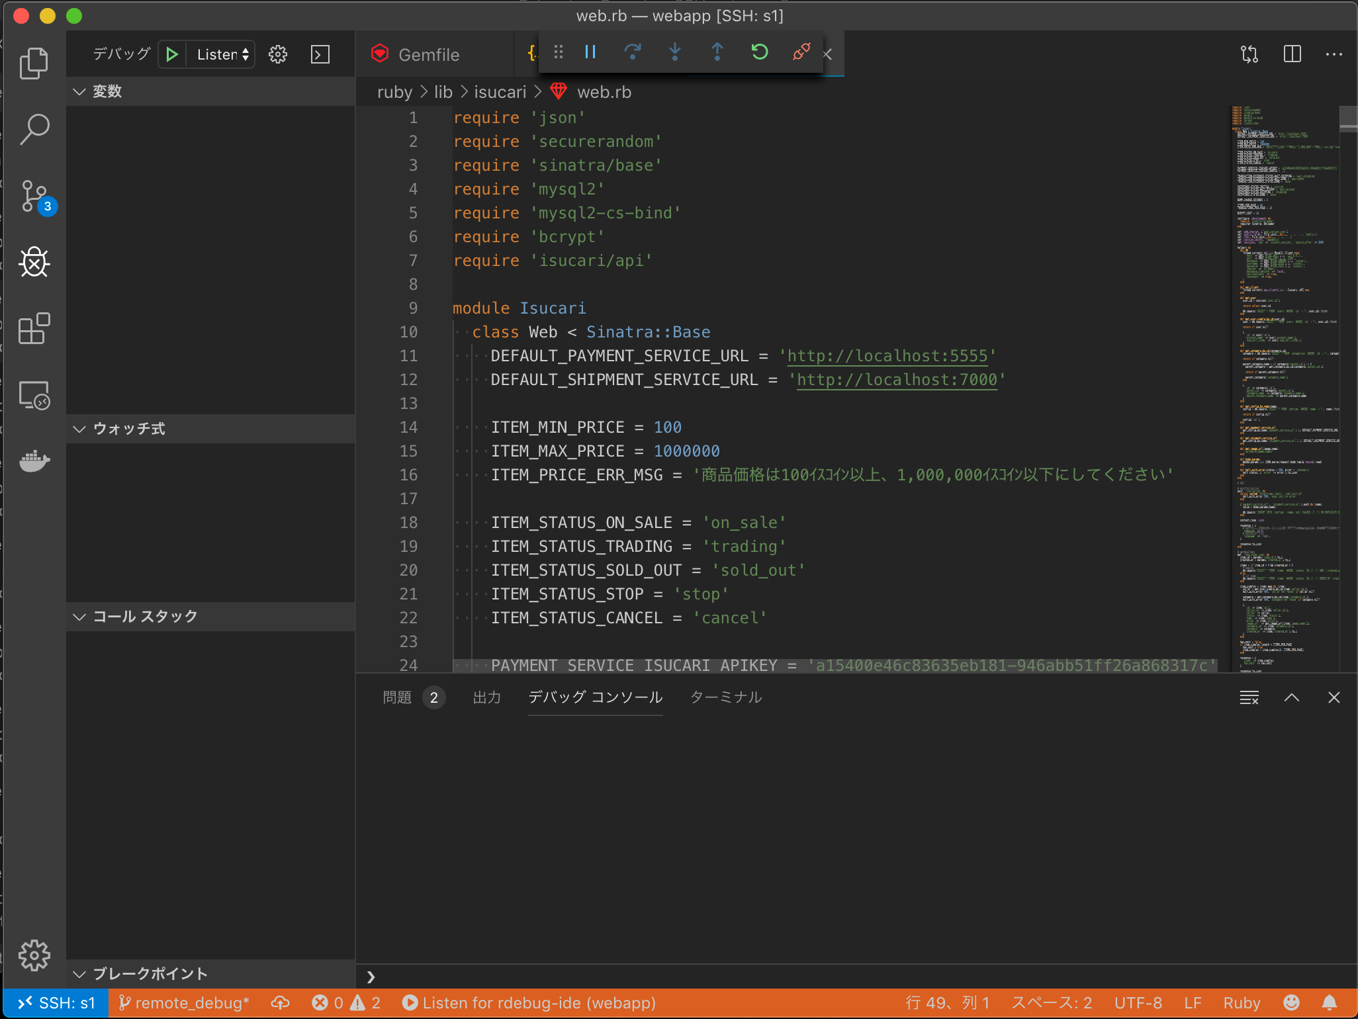Click the isucari breadcrumb segment
The width and height of the screenshot is (1358, 1019).
(500, 92)
